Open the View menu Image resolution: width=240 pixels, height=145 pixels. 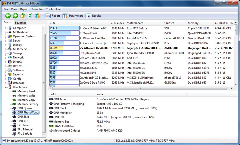point(14,9)
